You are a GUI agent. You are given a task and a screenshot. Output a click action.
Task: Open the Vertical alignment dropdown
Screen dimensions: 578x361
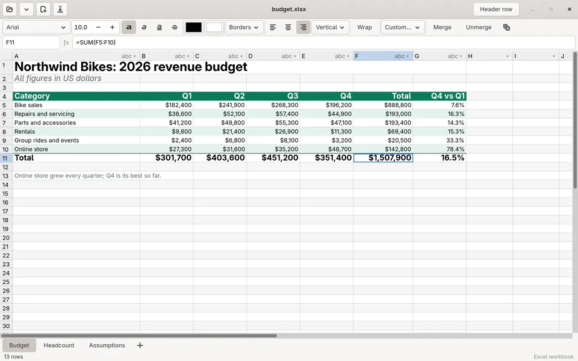coord(331,27)
